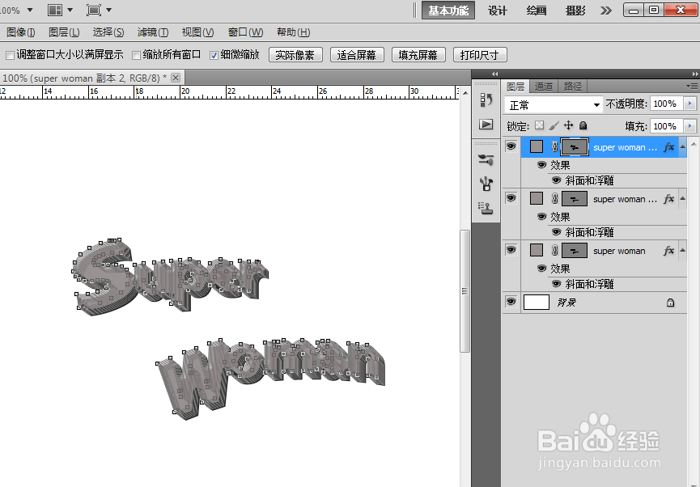Switch to 绘画 workspace
Viewport: 700px width, 487px height.
click(537, 11)
